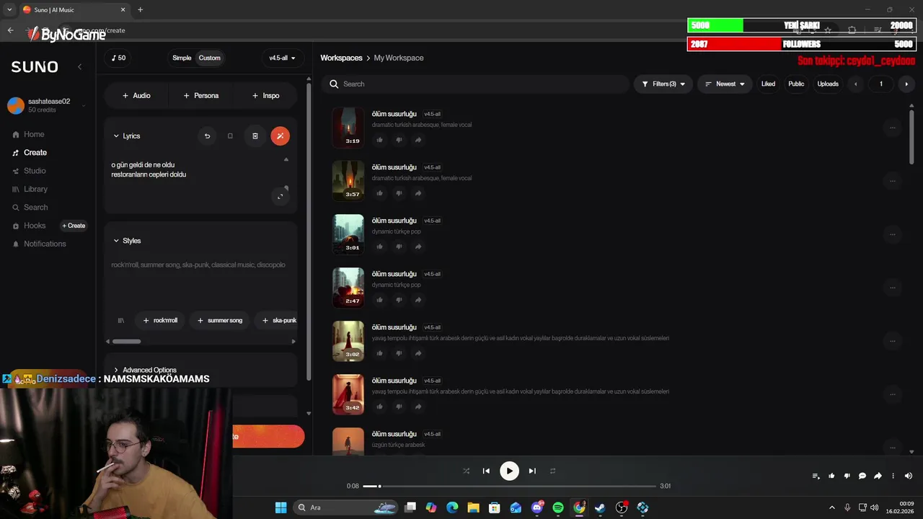This screenshot has width=923, height=519.
Task: Open the play queue icon in the player
Action: point(816,476)
